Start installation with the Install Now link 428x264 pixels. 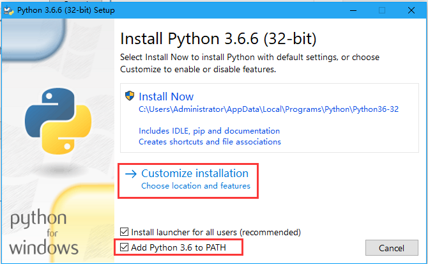click(166, 97)
